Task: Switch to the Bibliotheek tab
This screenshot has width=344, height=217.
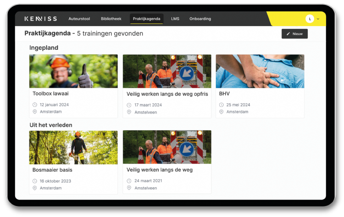Action: point(111,19)
